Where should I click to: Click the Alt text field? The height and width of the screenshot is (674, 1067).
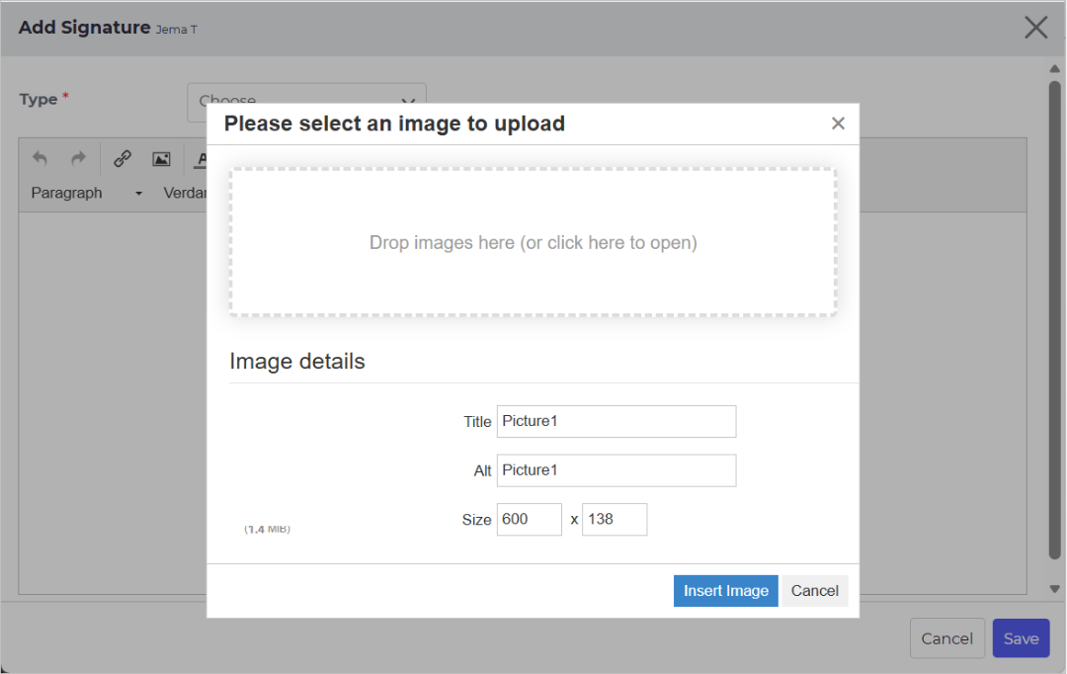coord(616,470)
